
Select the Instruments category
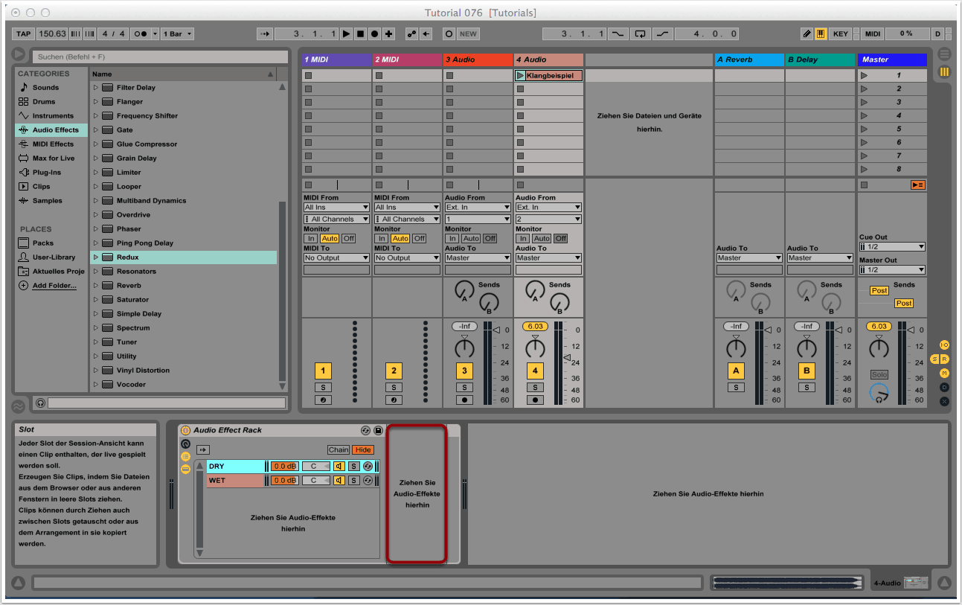(52, 116)
